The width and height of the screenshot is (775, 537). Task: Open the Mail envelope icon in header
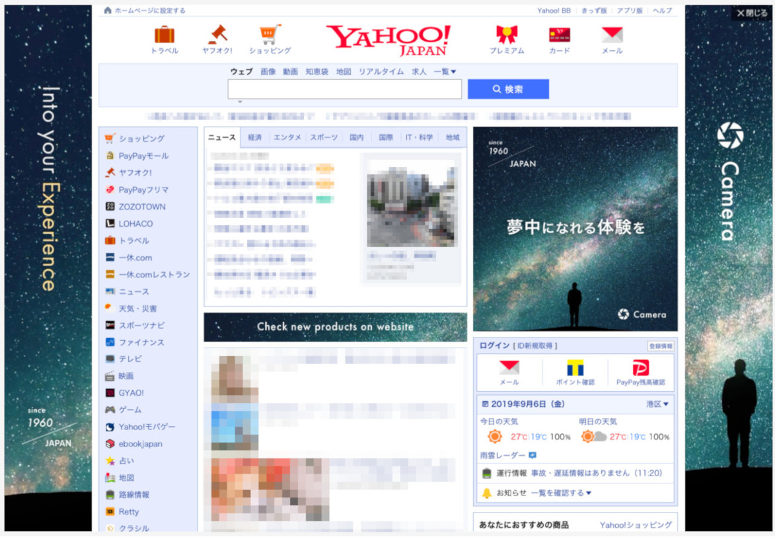click(612, 34)
